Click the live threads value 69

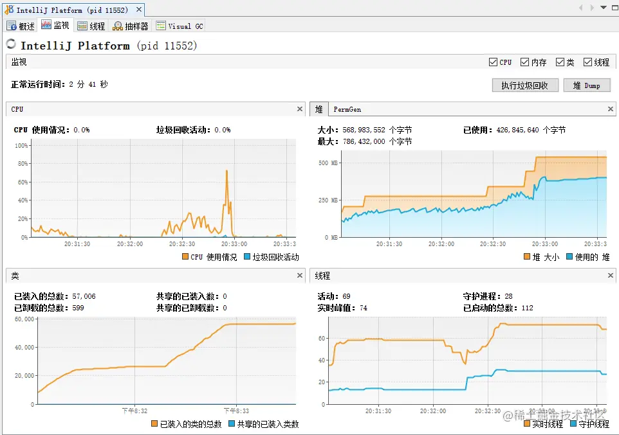tap(346, 296)
